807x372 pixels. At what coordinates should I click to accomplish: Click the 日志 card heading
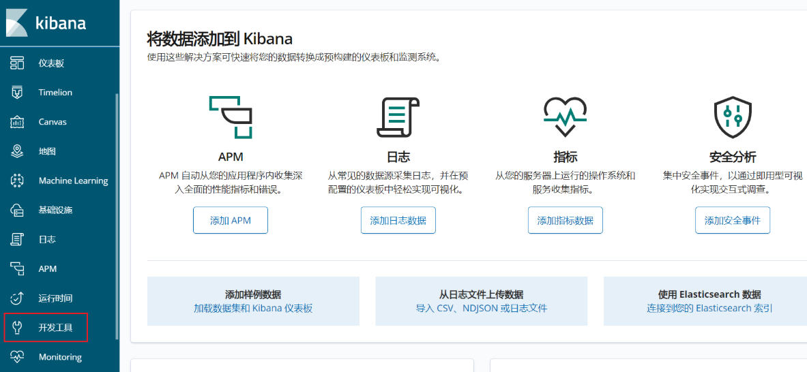398,156
